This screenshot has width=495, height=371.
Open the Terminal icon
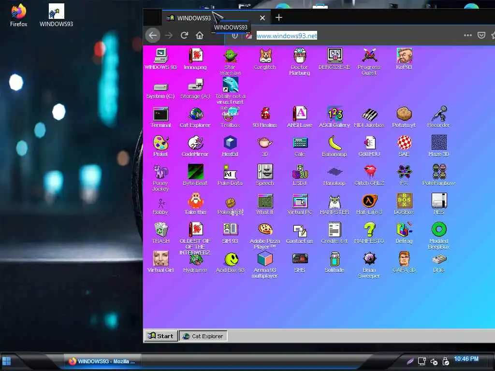160,114
